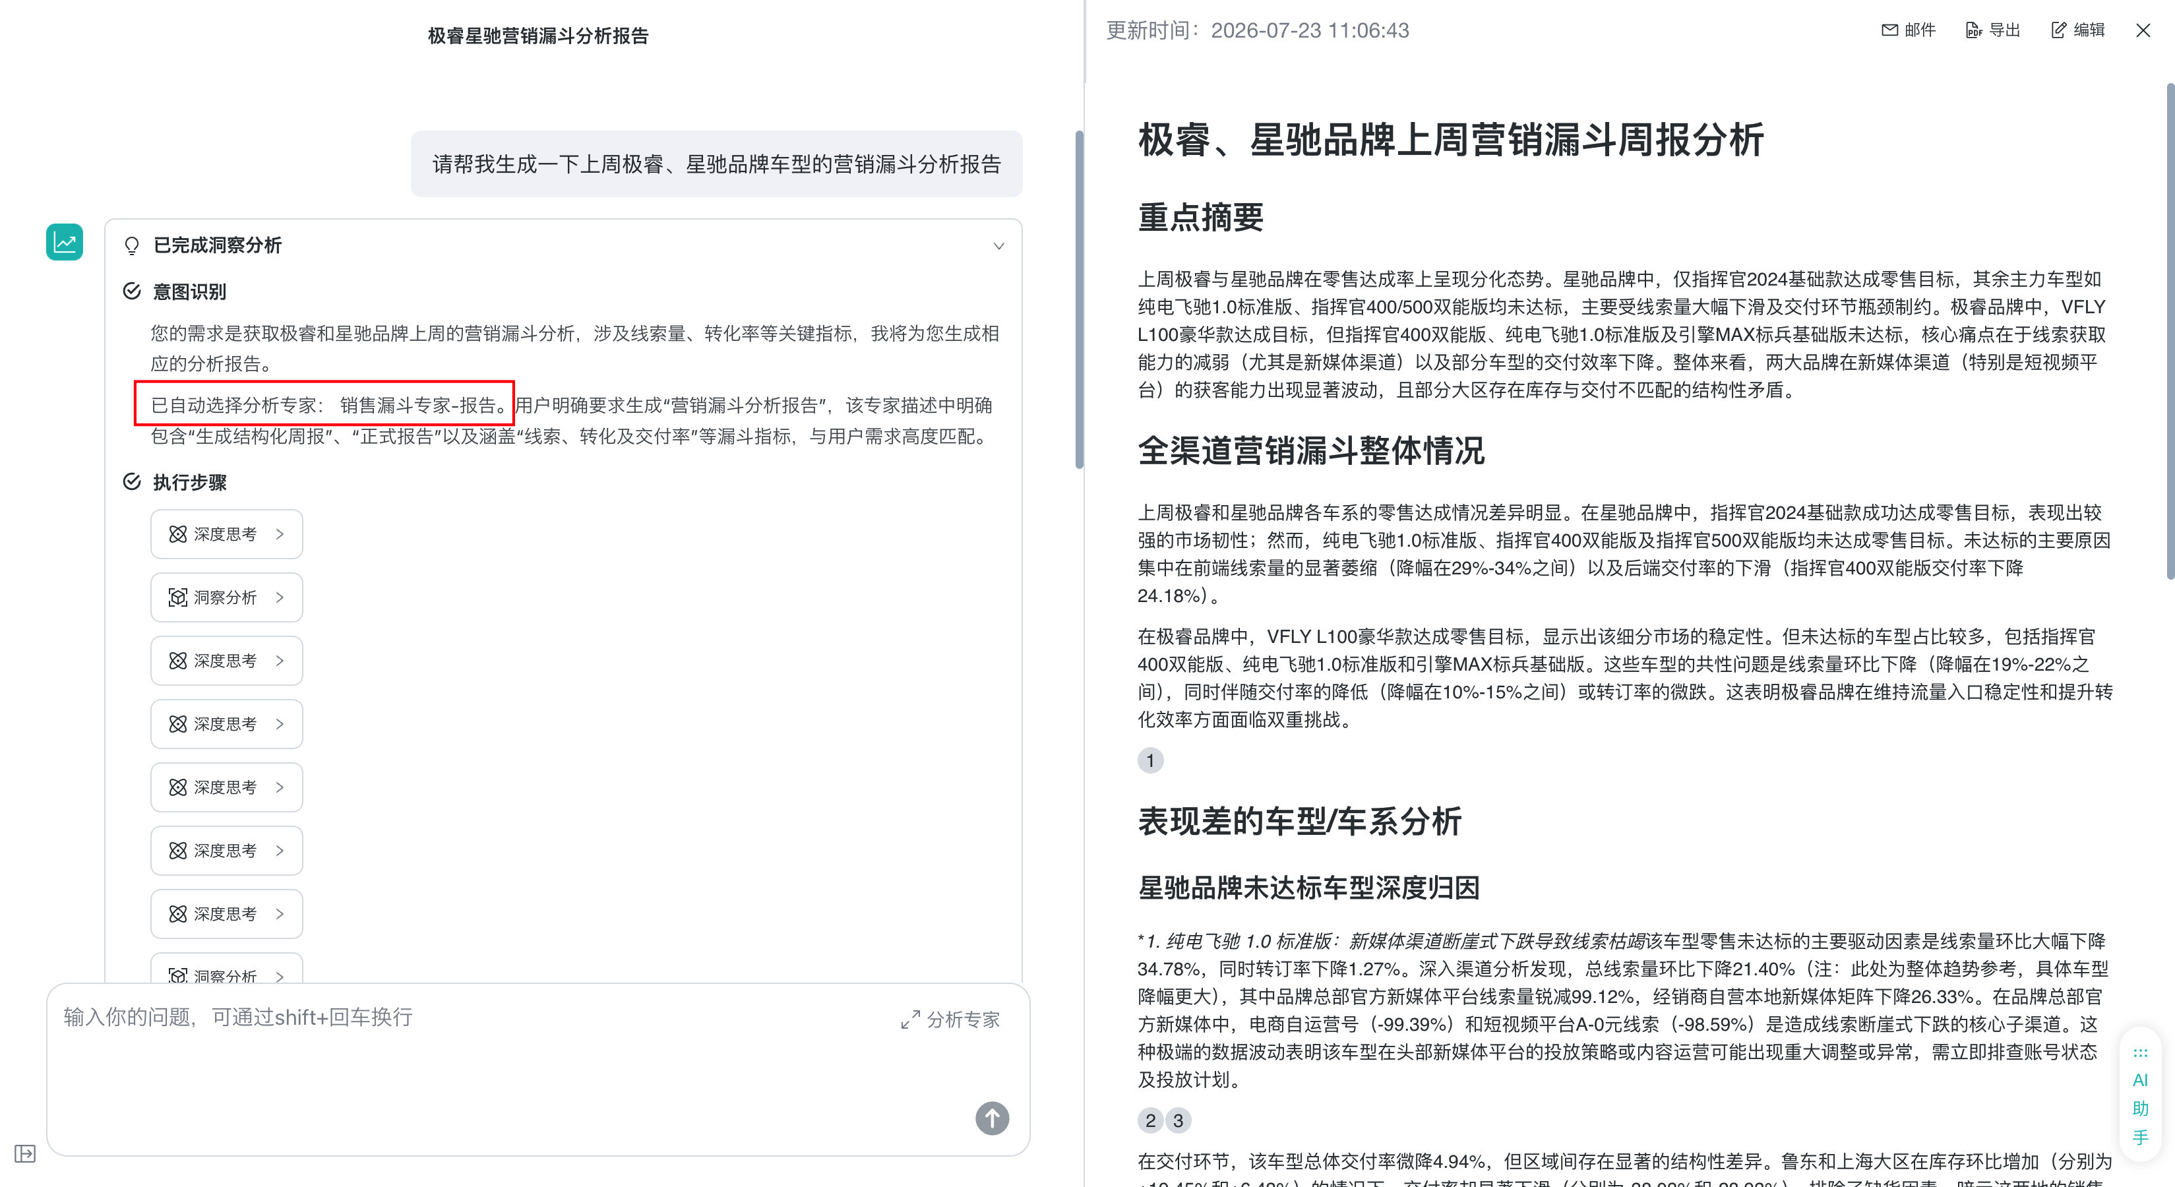Click the chat title 极睿星驰营销漏斗分析报告
This screenshot has height=1187, width=2175.
coord(538,36)
